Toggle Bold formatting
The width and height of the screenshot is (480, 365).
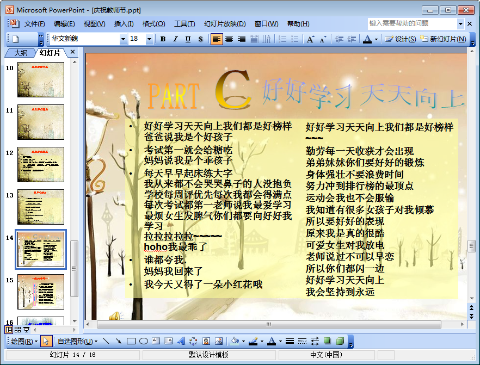163,39
